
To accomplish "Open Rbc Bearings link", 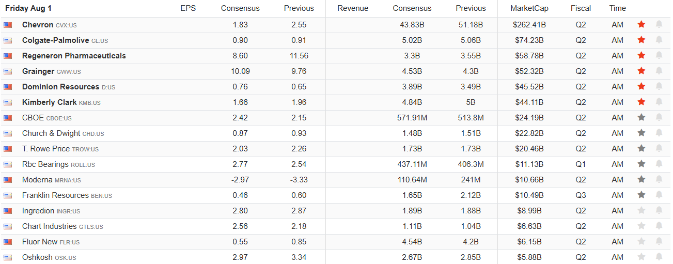I will 45,164.
